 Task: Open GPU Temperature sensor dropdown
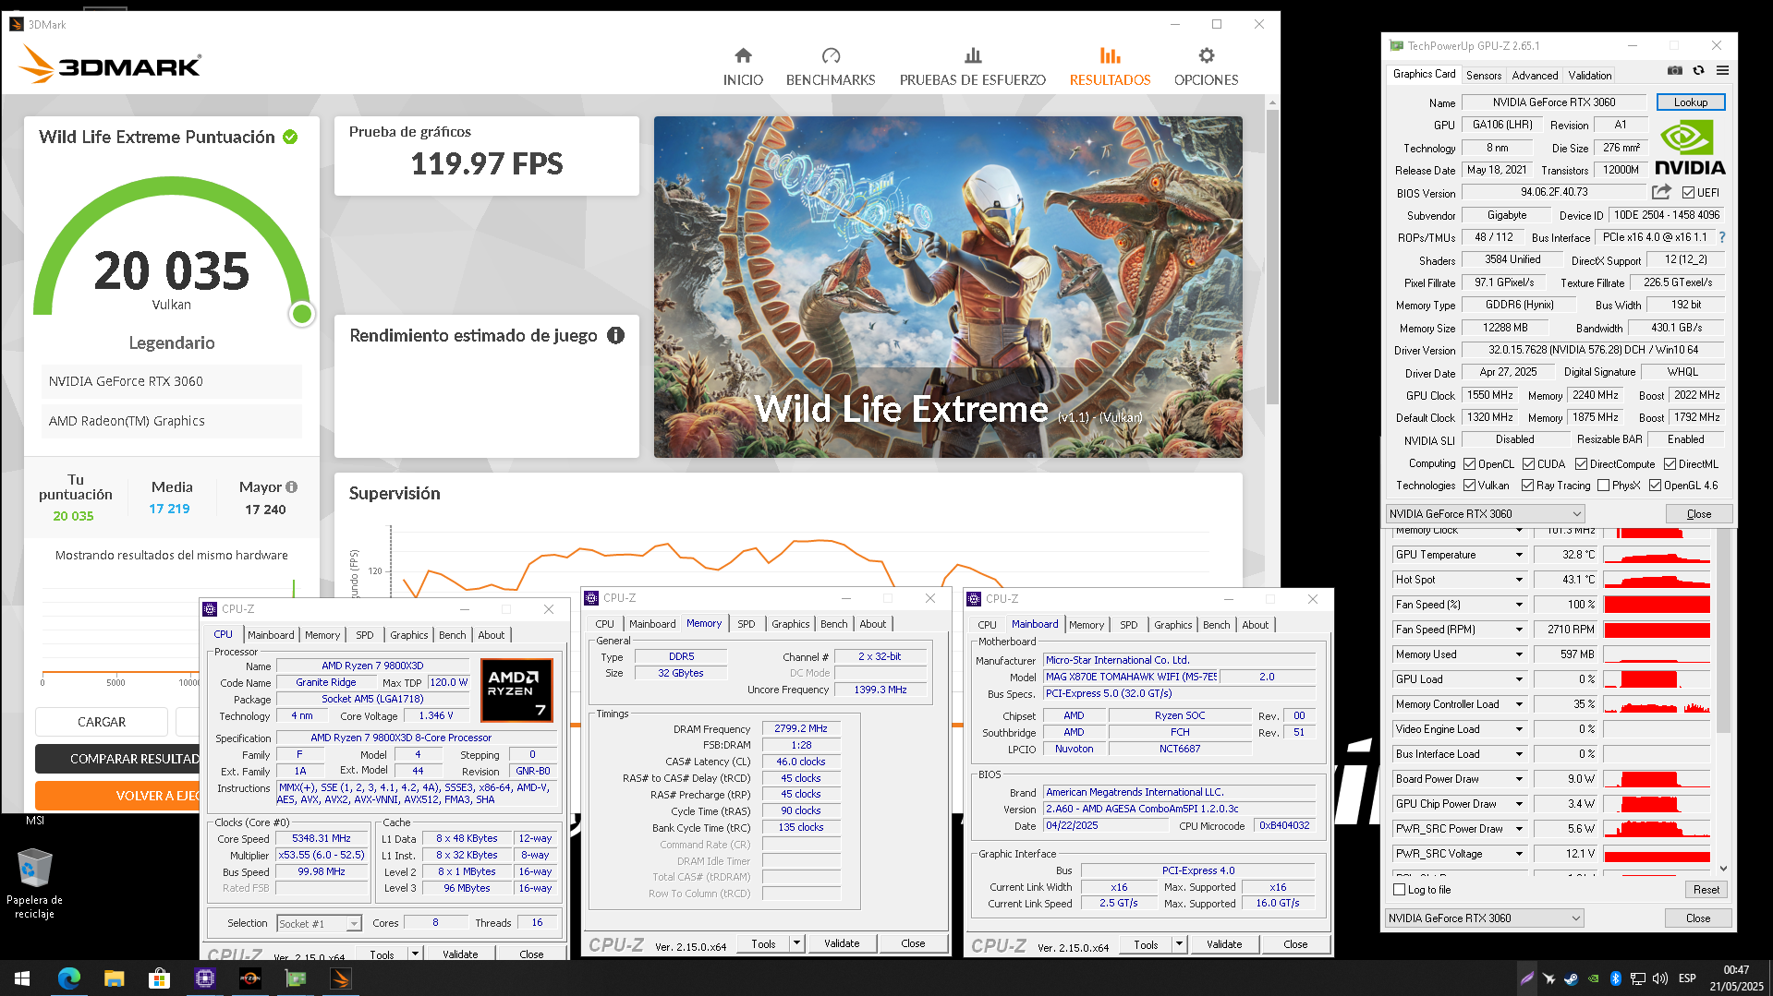tap(1518, 555)
